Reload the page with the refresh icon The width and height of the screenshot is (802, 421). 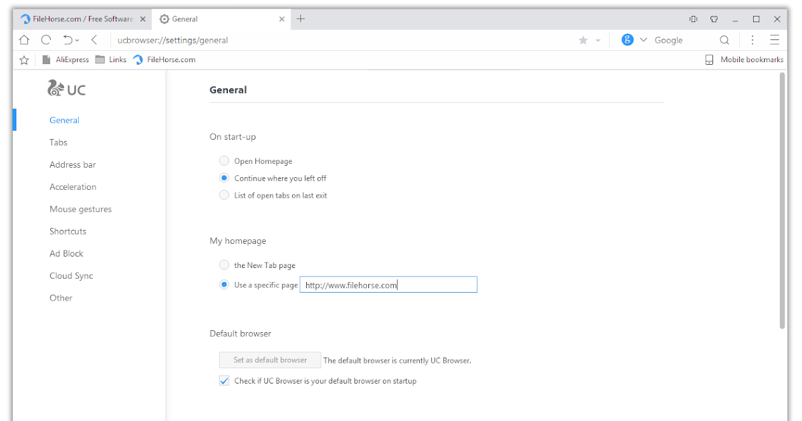(x=46, y=40)
